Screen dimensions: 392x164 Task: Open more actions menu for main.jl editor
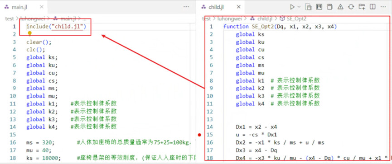click(186, 7)
